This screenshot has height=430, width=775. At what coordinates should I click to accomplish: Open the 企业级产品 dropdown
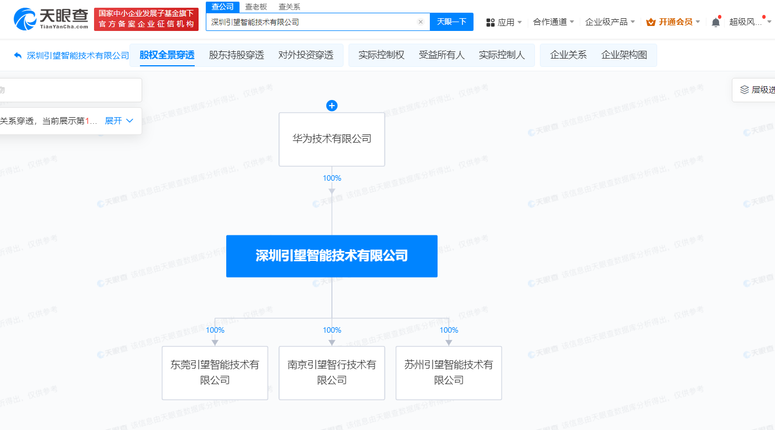pyautogui.click(x=610, y=22)
